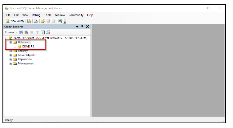233x128 pixels.
Task: Open the Community menu
Action: click(x=76, y=15)
